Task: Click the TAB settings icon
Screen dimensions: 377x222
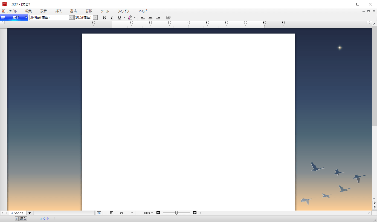Action: click(x=168, y=18)
